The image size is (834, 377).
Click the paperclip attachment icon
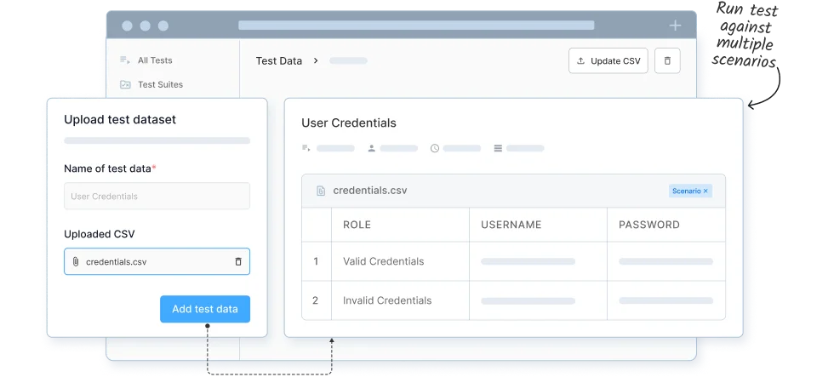click(76, 262)
